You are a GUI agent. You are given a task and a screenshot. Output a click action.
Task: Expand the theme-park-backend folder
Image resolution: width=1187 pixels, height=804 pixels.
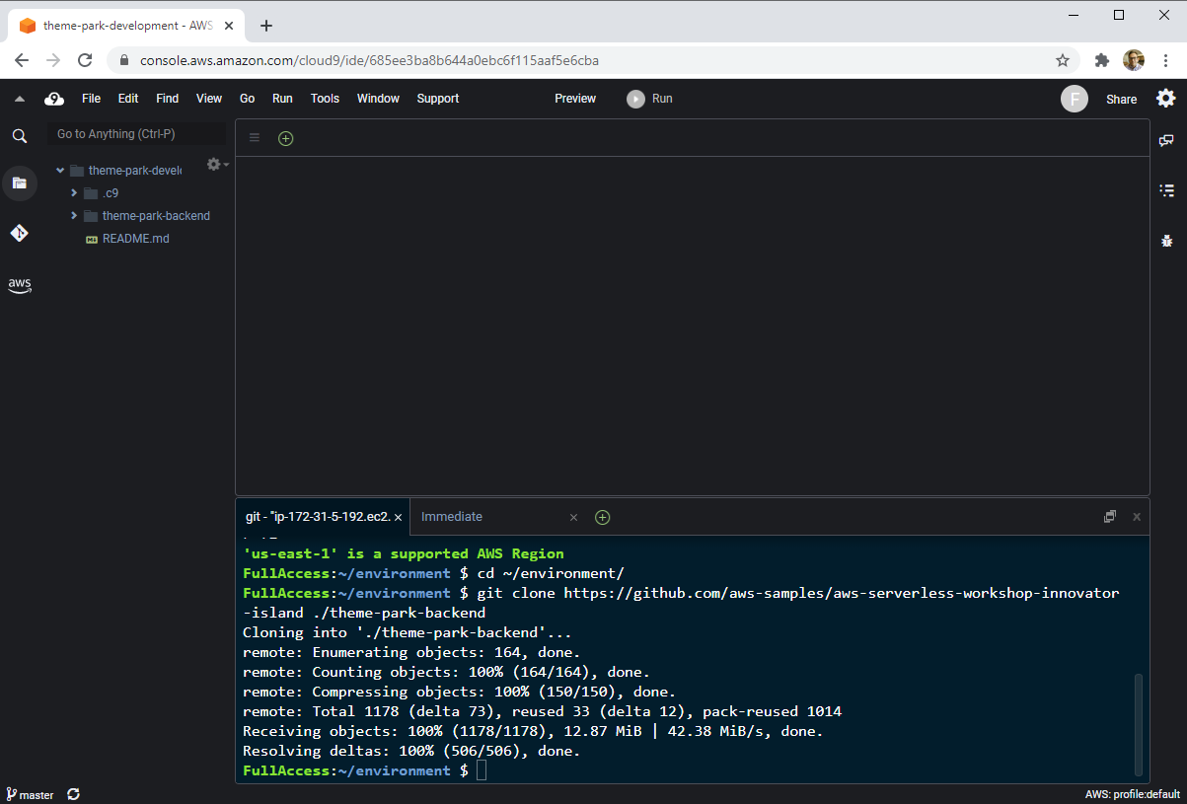pos(74,216)
